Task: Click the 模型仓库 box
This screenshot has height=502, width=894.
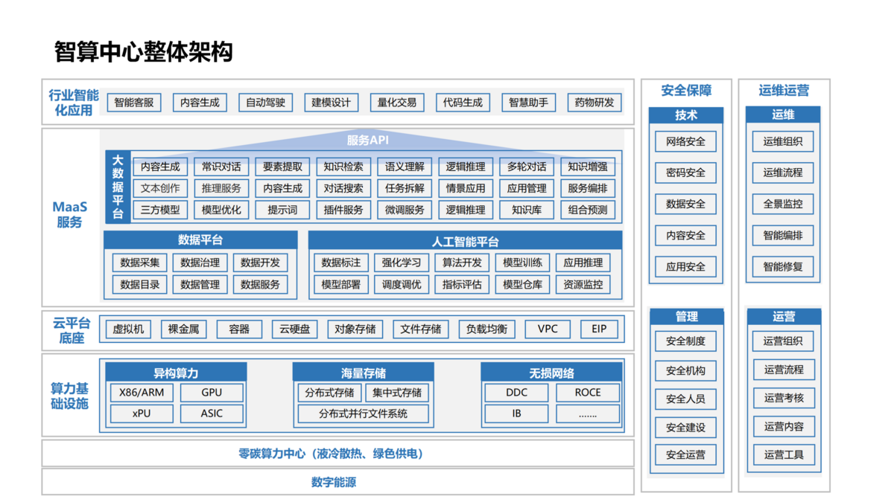Action: point(522,284)
